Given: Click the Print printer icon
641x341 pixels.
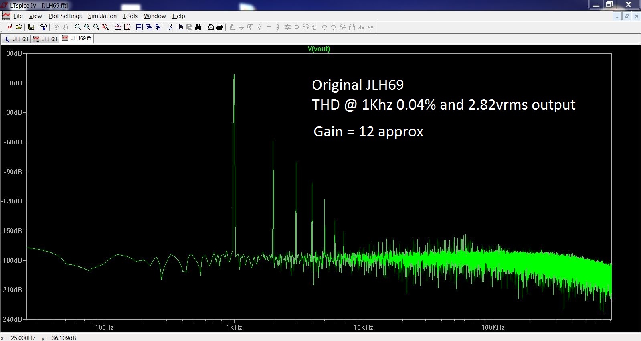Looking at the screenshot, I should [x=220, y=27].
